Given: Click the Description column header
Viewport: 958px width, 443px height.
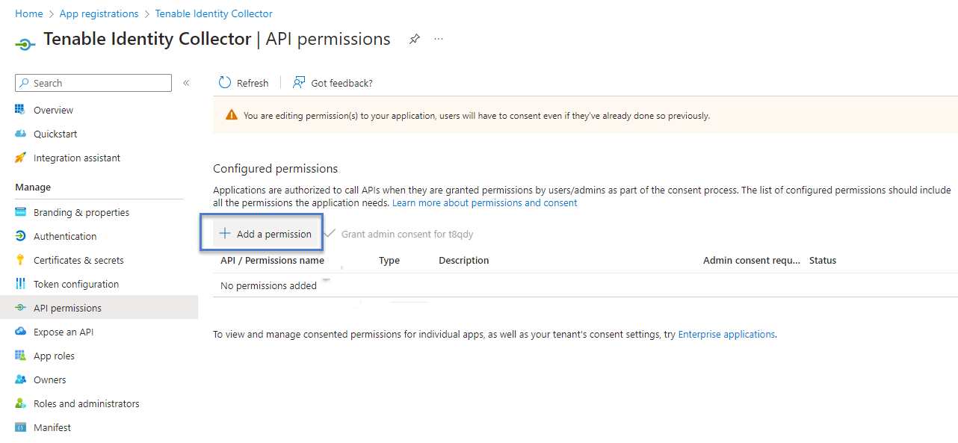Looking at the screenshot, I should point(464,260).
